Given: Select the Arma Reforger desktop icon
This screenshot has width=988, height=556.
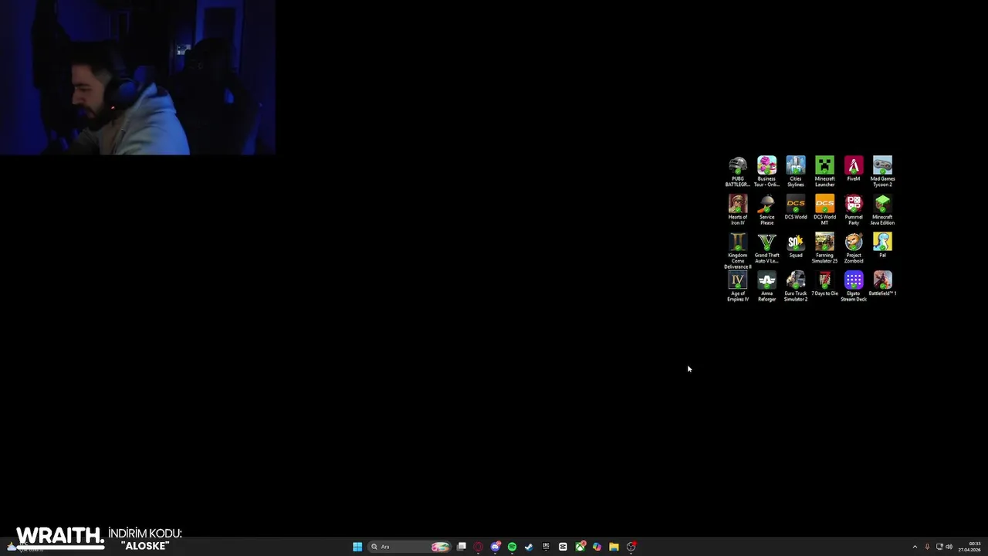Looking at the screenshot, I should [766, 286].
